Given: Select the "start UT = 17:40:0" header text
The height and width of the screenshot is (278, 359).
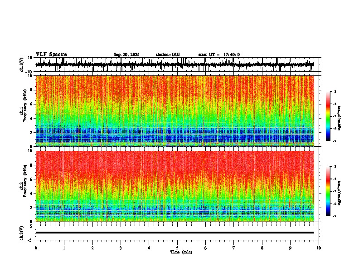Looking at the screenshot, I should point(219,55).
